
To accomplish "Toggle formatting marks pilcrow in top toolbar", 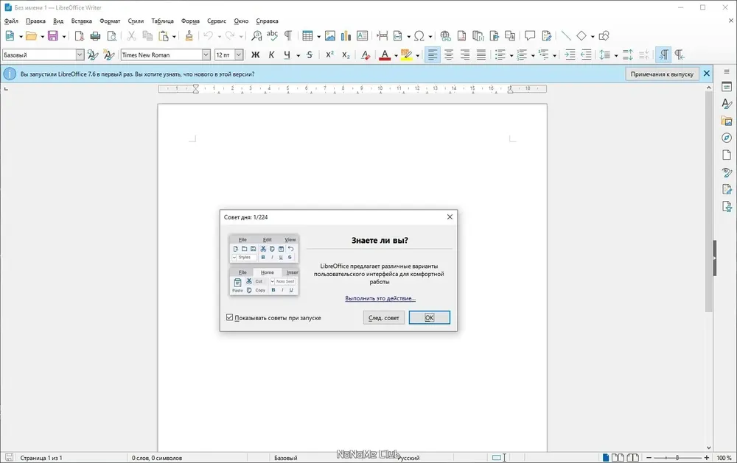I will click(288, 35).
